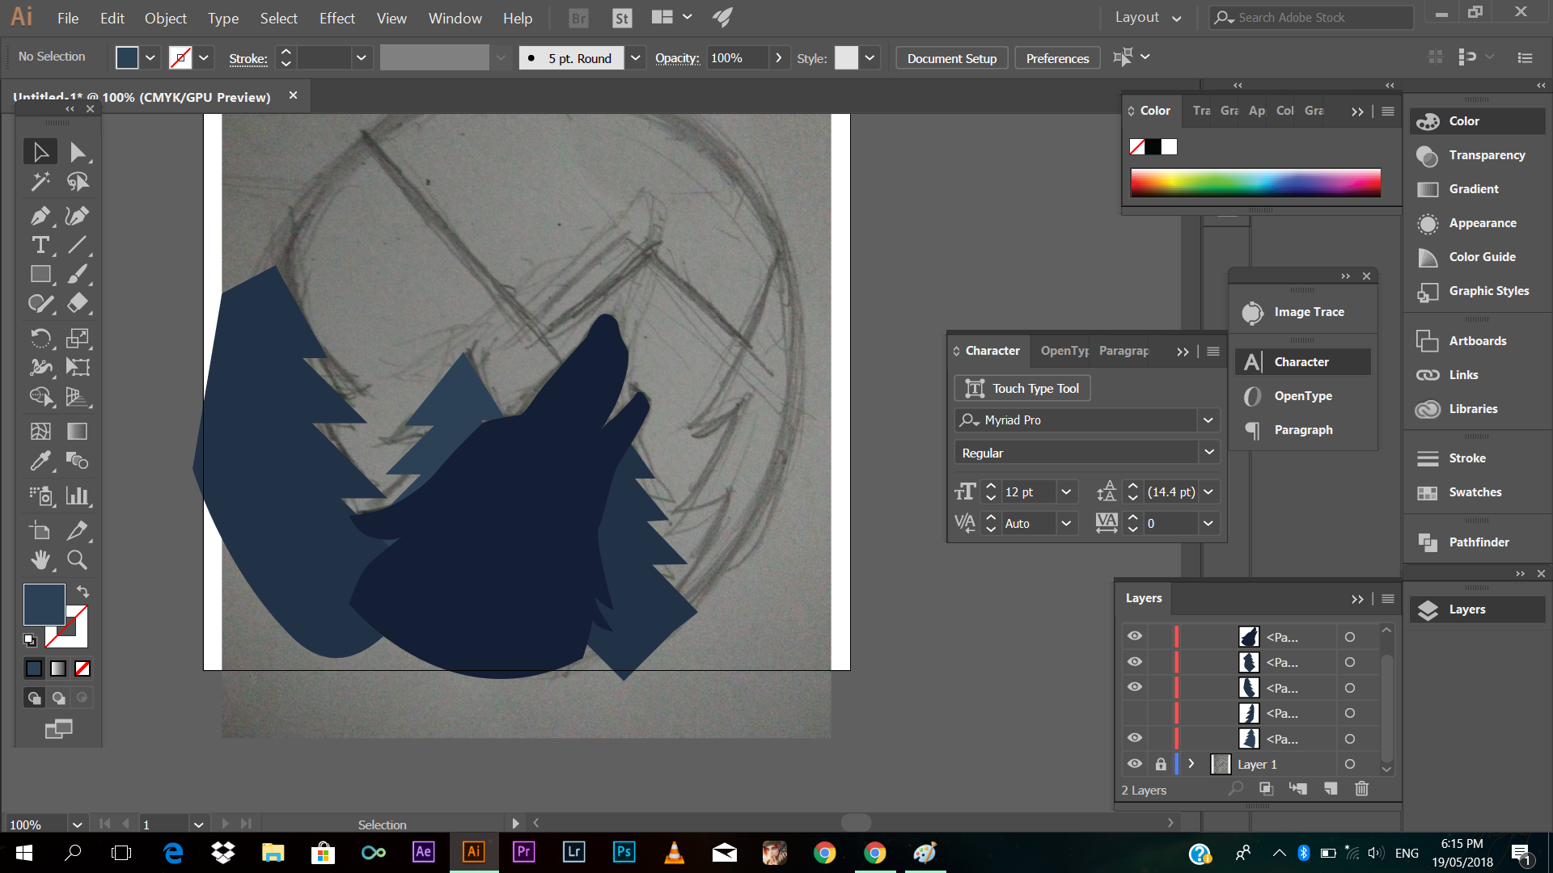
Task: Open the Layout workspace switcher
Action: [x=1147, y=17]
